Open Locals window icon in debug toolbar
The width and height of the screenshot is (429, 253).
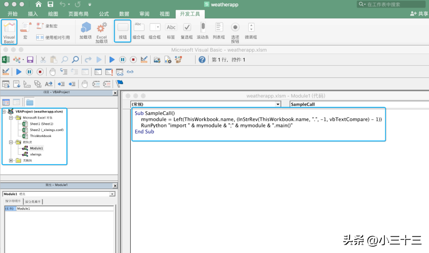tap(98, 71)
